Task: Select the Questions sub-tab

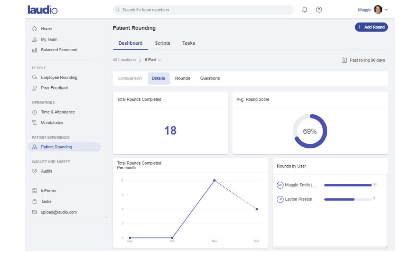Action: [x=210, y=78]
